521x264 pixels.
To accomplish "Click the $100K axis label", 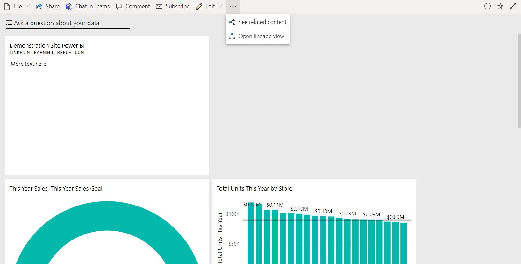I will point(233,214).
